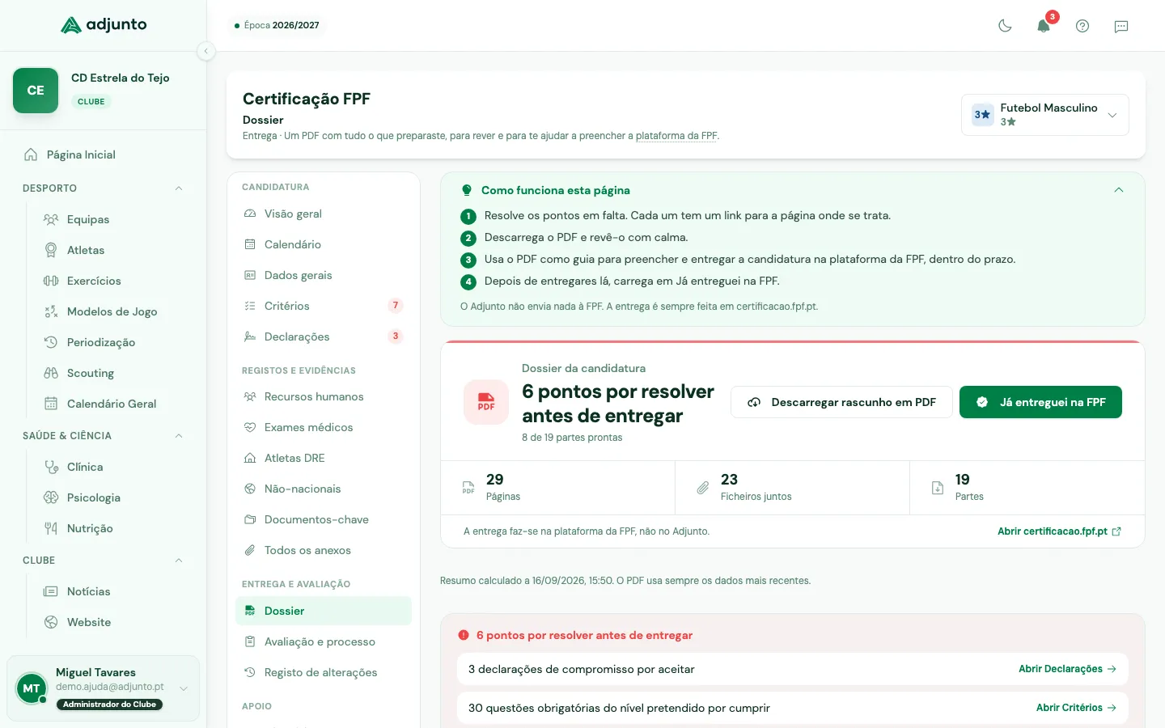Click the Scouting binoculars icon

pos(51,373)
